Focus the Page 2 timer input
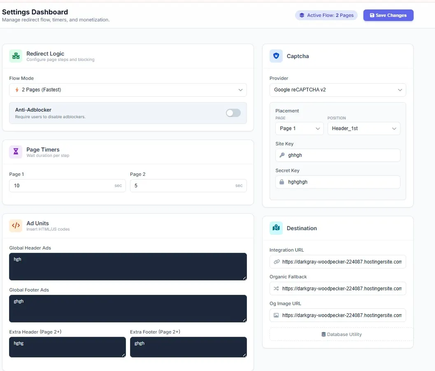Image resolution: width=435 pixels, height=371 pixels. [x=188, y=186]
